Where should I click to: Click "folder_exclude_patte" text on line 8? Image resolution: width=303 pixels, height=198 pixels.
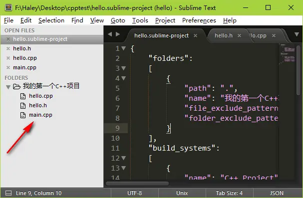(231, 118)
